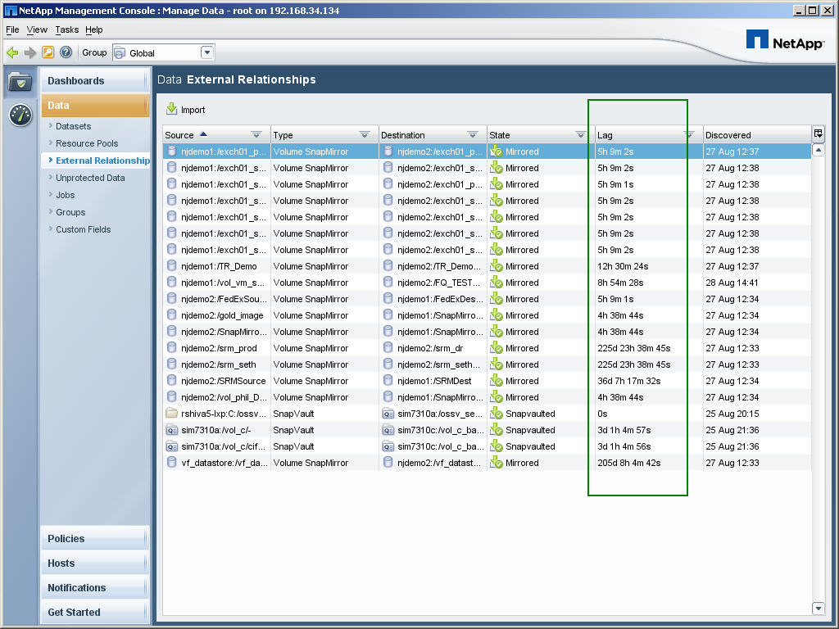This screenshot has height=629, width=839.
Task: Open the Group Global dropdown
Action: (x=207, y=52)
